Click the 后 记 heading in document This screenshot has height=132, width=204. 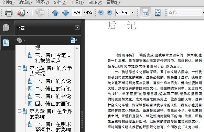(x=122, y=25)
